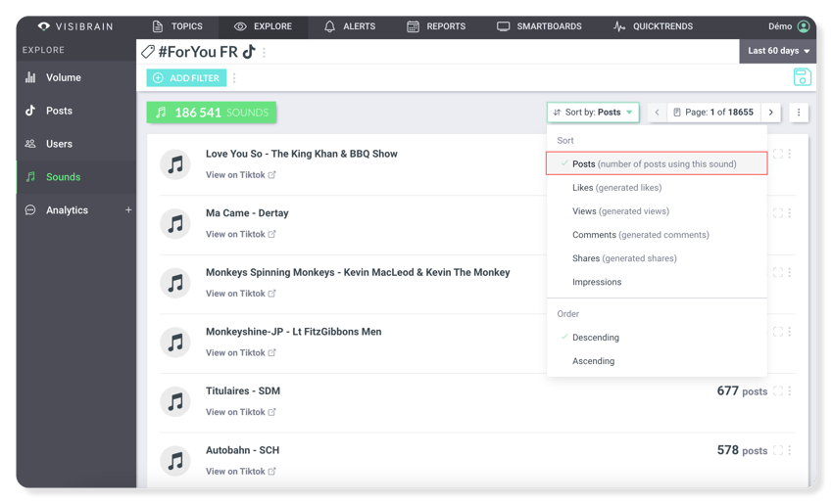Screen dimensions: 833x504
Task: Expand the Autobahn - SCH row
Action: [778, 450]
